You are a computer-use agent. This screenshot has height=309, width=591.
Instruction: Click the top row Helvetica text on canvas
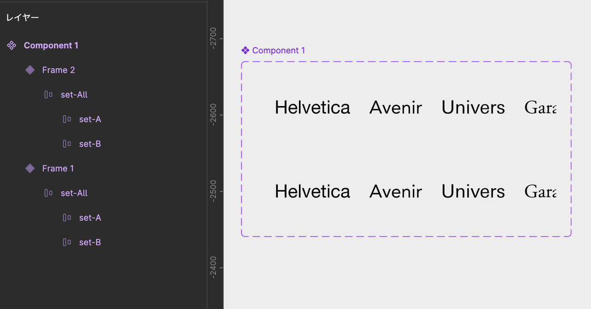pyautogui.click(x=312, y=107)
